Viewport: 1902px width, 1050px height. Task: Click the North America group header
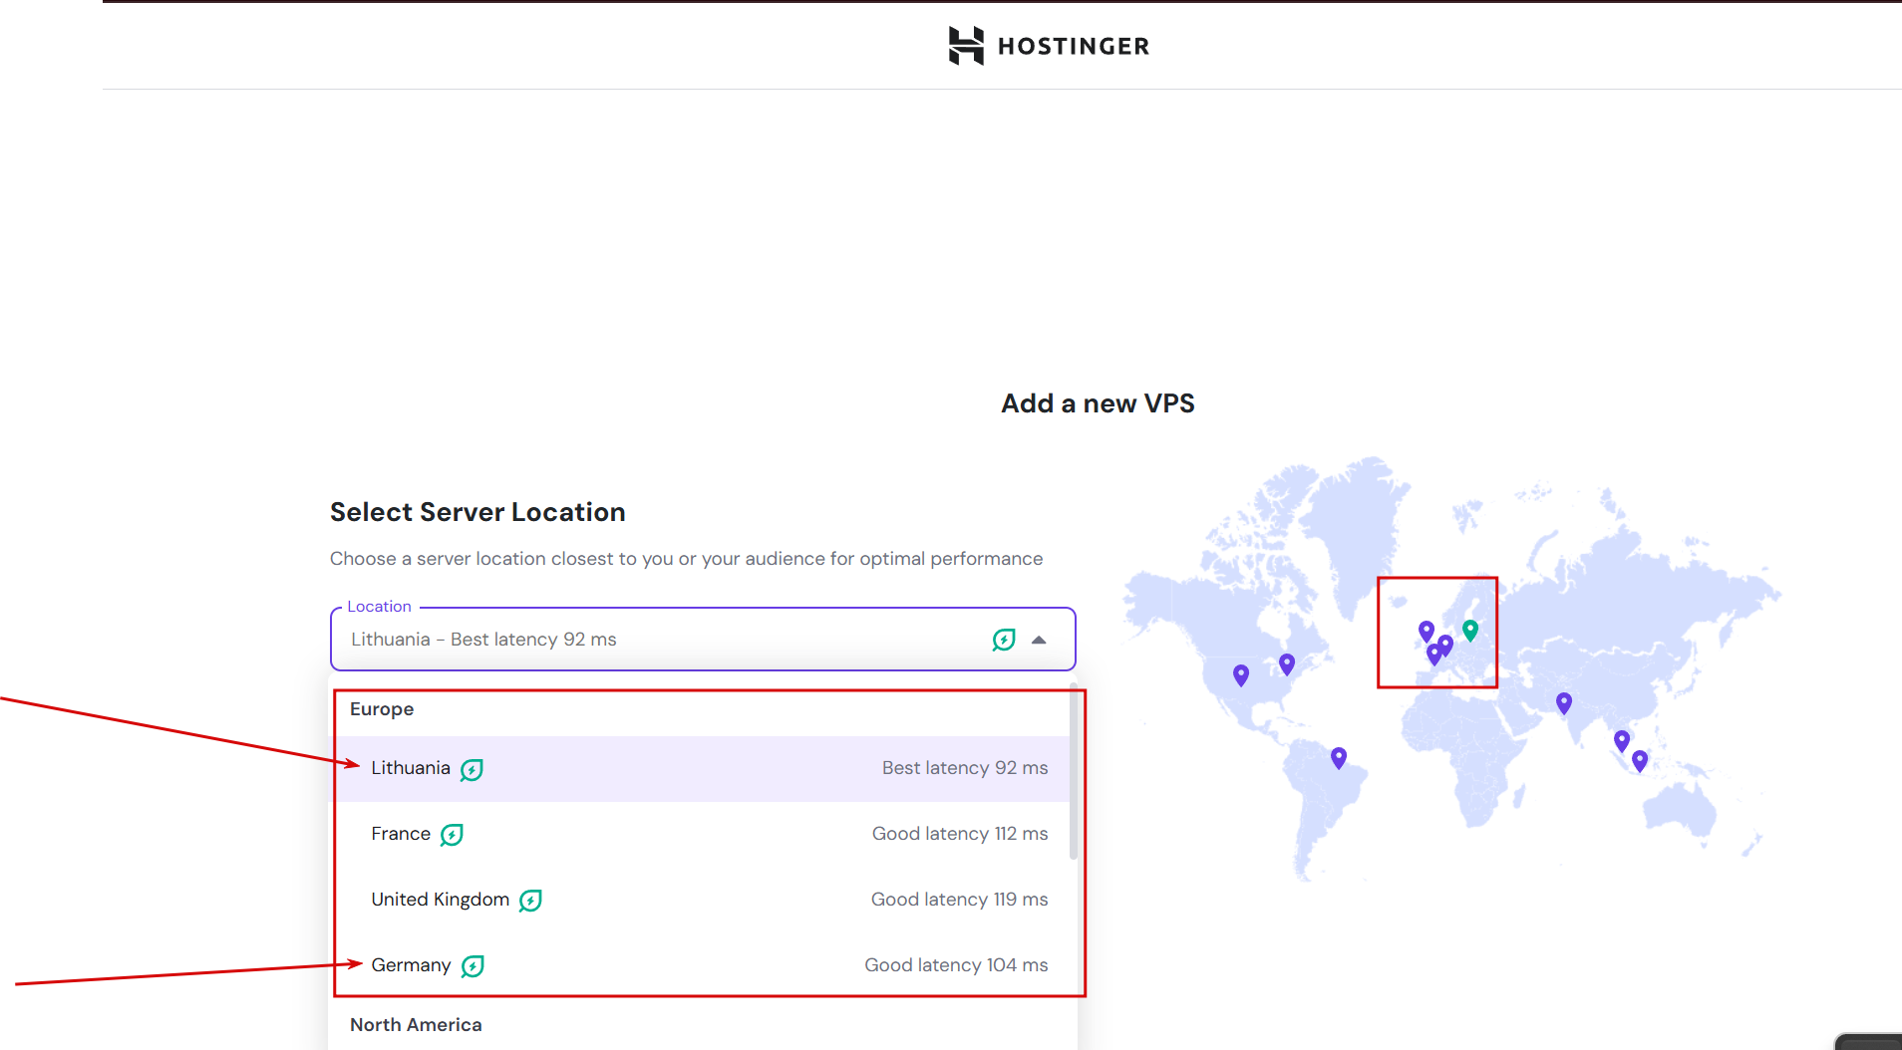416,1025
